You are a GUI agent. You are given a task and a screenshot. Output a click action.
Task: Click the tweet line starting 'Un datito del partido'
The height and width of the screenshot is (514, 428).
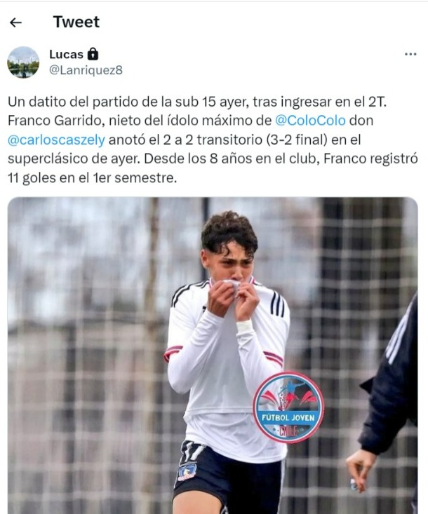pyautogui.click(x=197, y=102)
